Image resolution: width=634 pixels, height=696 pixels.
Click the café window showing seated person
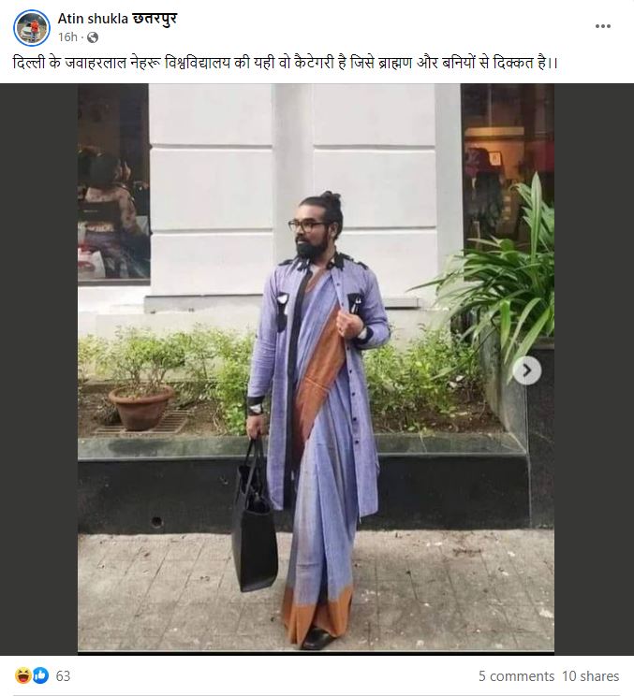pyautogui.click(x=113, y=182)
